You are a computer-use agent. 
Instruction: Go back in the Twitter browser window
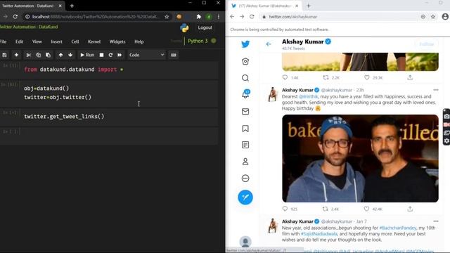coord(232,17)
